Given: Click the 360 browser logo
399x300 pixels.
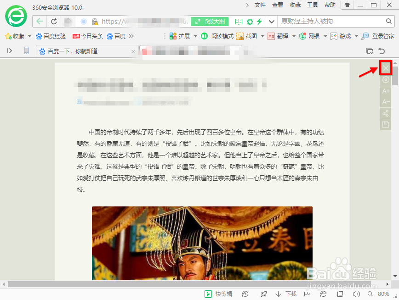Looking at the screenshot, I should (x=16, y=16).
